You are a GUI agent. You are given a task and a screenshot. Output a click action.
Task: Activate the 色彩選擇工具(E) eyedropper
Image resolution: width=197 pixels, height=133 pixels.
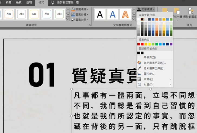[x=155, y=68]
